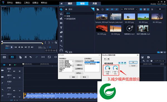
Task: Open the 设置 (Settings) menu
Action: [35, 3]
